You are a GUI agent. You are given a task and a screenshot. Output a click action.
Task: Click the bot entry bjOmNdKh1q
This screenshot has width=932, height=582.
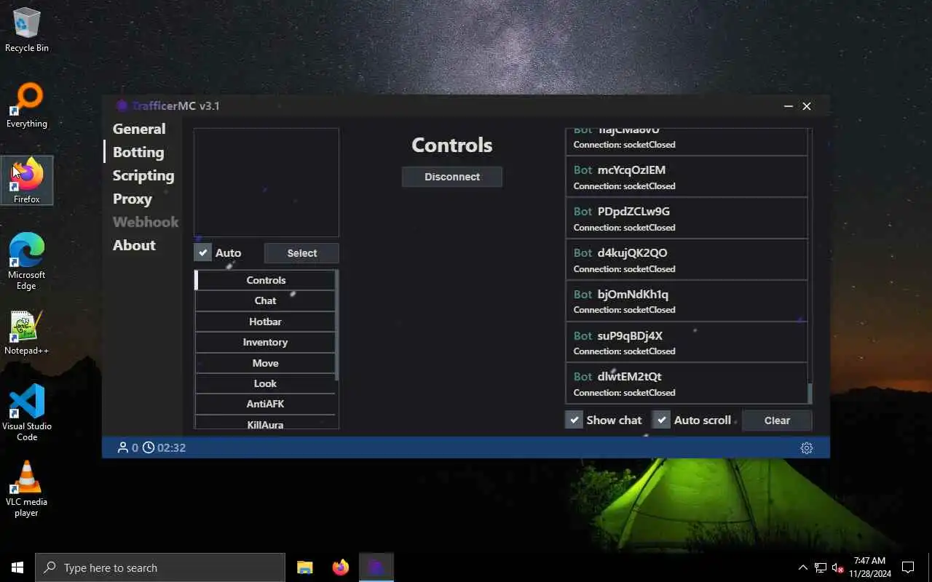687,301
